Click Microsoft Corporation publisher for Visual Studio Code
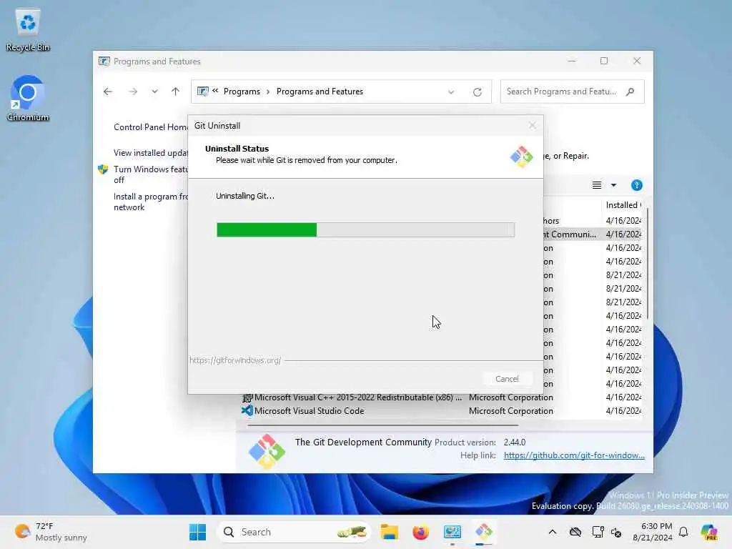732x549 pixels. point(510,411)
